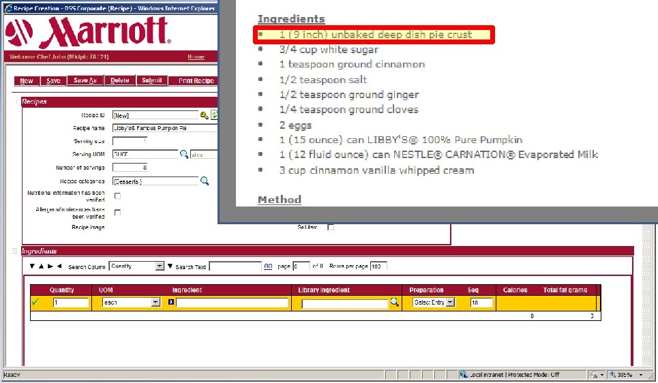The height and width of the screenshot is (383, 658).
Task: Click '2 eggs' ingredient text
Action: pos(295,125)
